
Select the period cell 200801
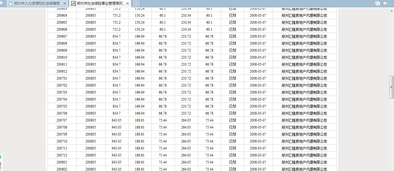[62, 162]
